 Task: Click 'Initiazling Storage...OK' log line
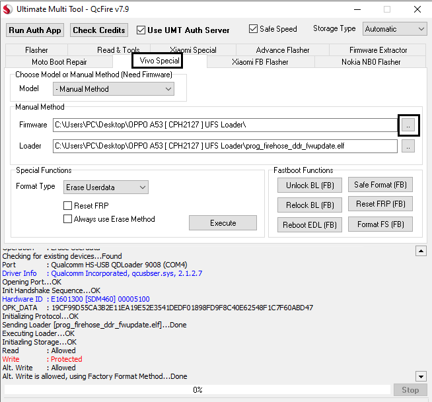coord(40,342)
